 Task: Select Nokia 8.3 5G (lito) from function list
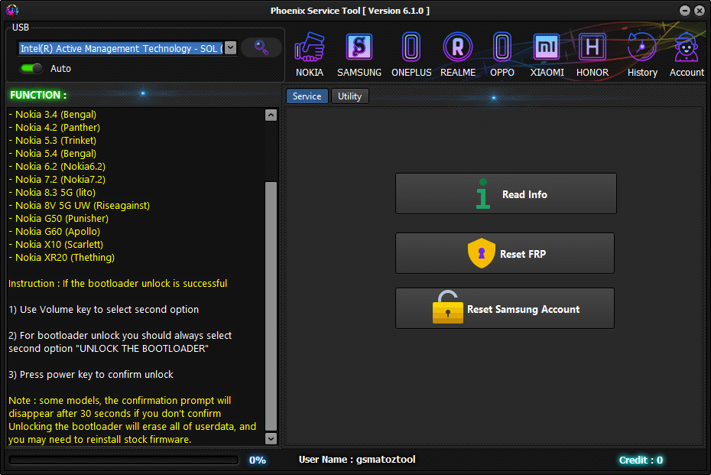54,192
